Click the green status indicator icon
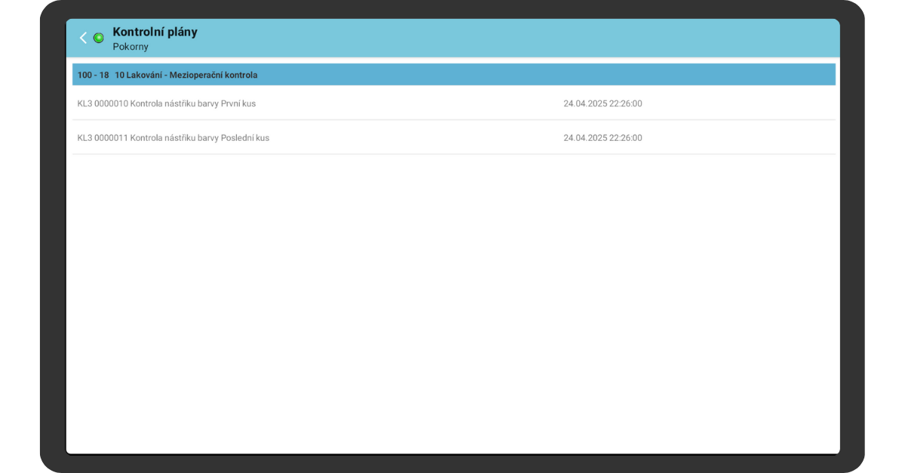The image size is (905, 473). pyautogui.click(x=99, y=38)
